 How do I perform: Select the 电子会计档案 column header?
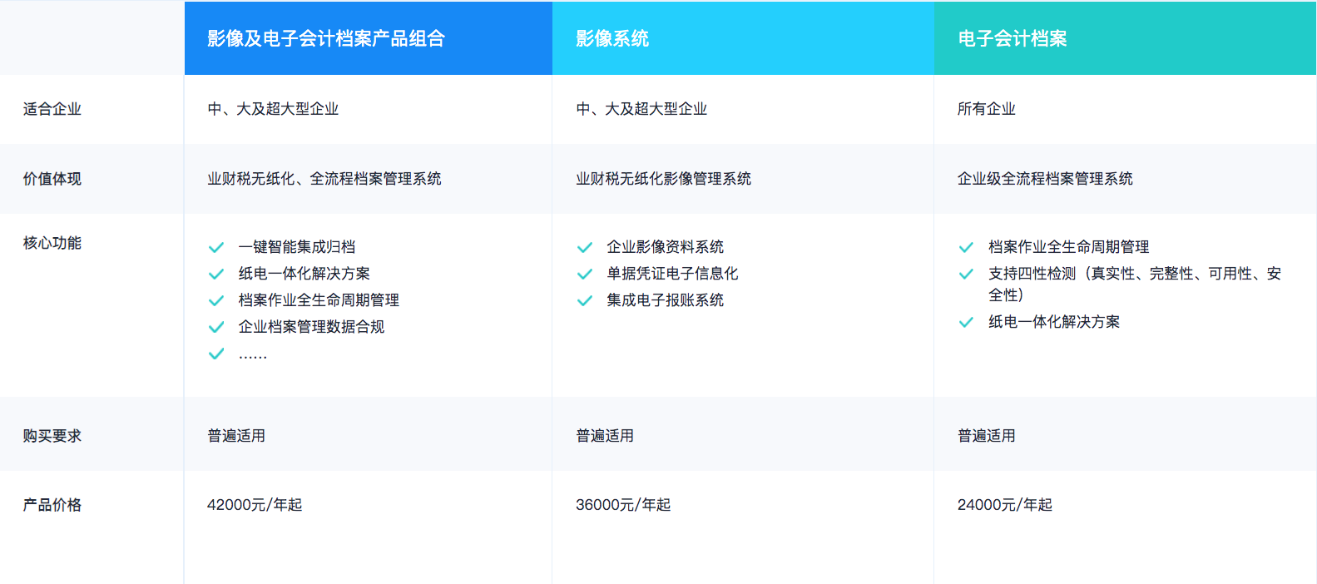[x=1012, y=38]
